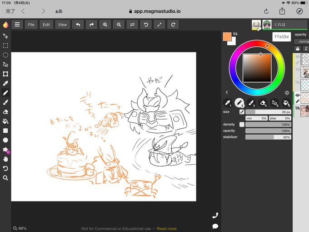309x232 pixels.
Task: Adjust the brush opacity slider
Action: click(268, 131)
